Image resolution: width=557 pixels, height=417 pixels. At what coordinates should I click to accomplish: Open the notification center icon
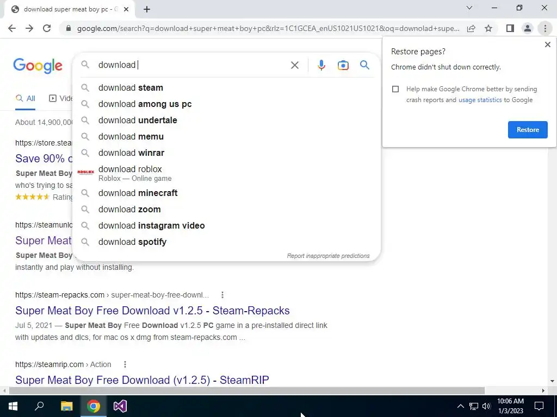[539, 406]
